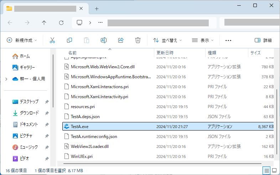Go up one folder level
Screen dimensions: 280x175
tap(44, 23)
